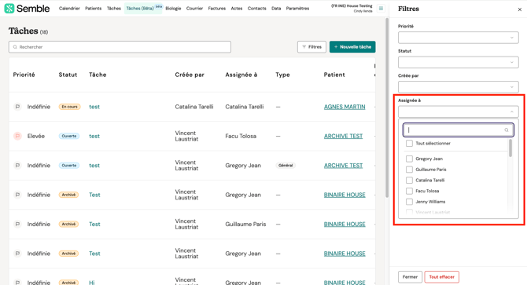Click priority flag in the Général task row
This screenshot has width=527, height=285.
[17, 166]
